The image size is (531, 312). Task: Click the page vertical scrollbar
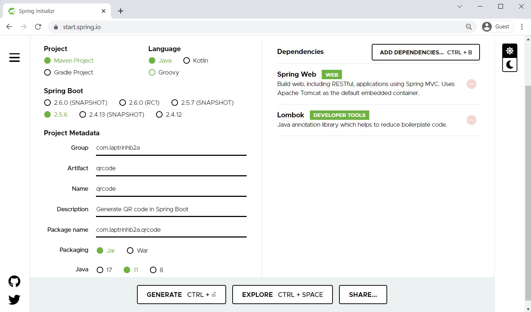[528, 193]
